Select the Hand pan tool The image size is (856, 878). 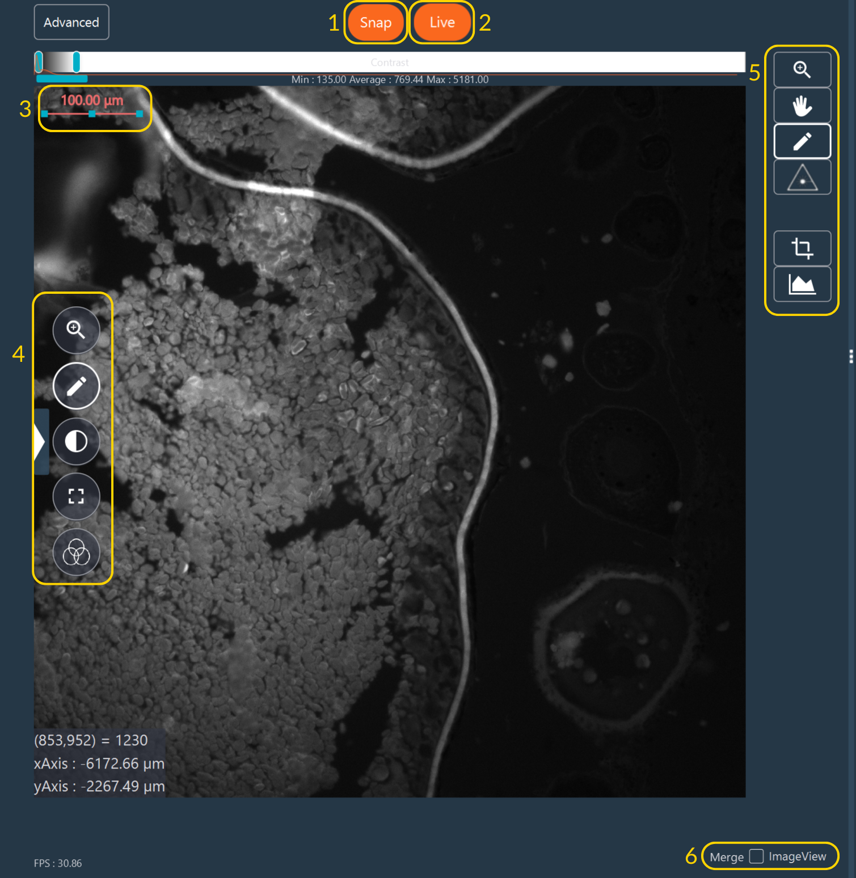coord(802,104)
